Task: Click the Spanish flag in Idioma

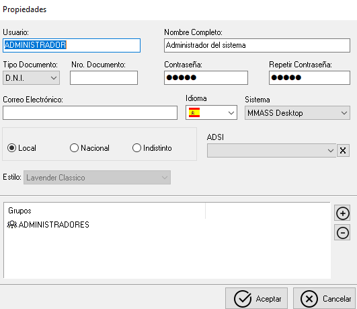Action: 194,112
